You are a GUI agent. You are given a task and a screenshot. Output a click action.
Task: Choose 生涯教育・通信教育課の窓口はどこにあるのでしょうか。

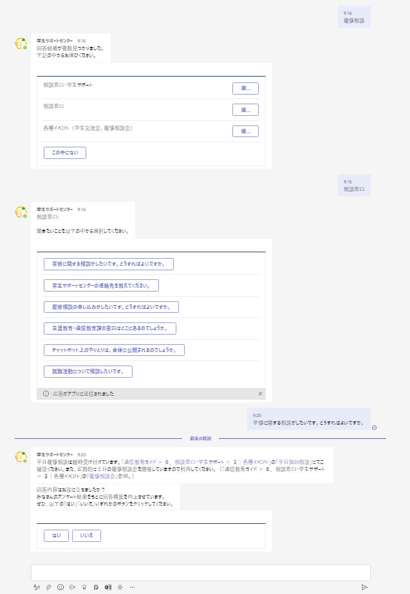tap(110, 328)
